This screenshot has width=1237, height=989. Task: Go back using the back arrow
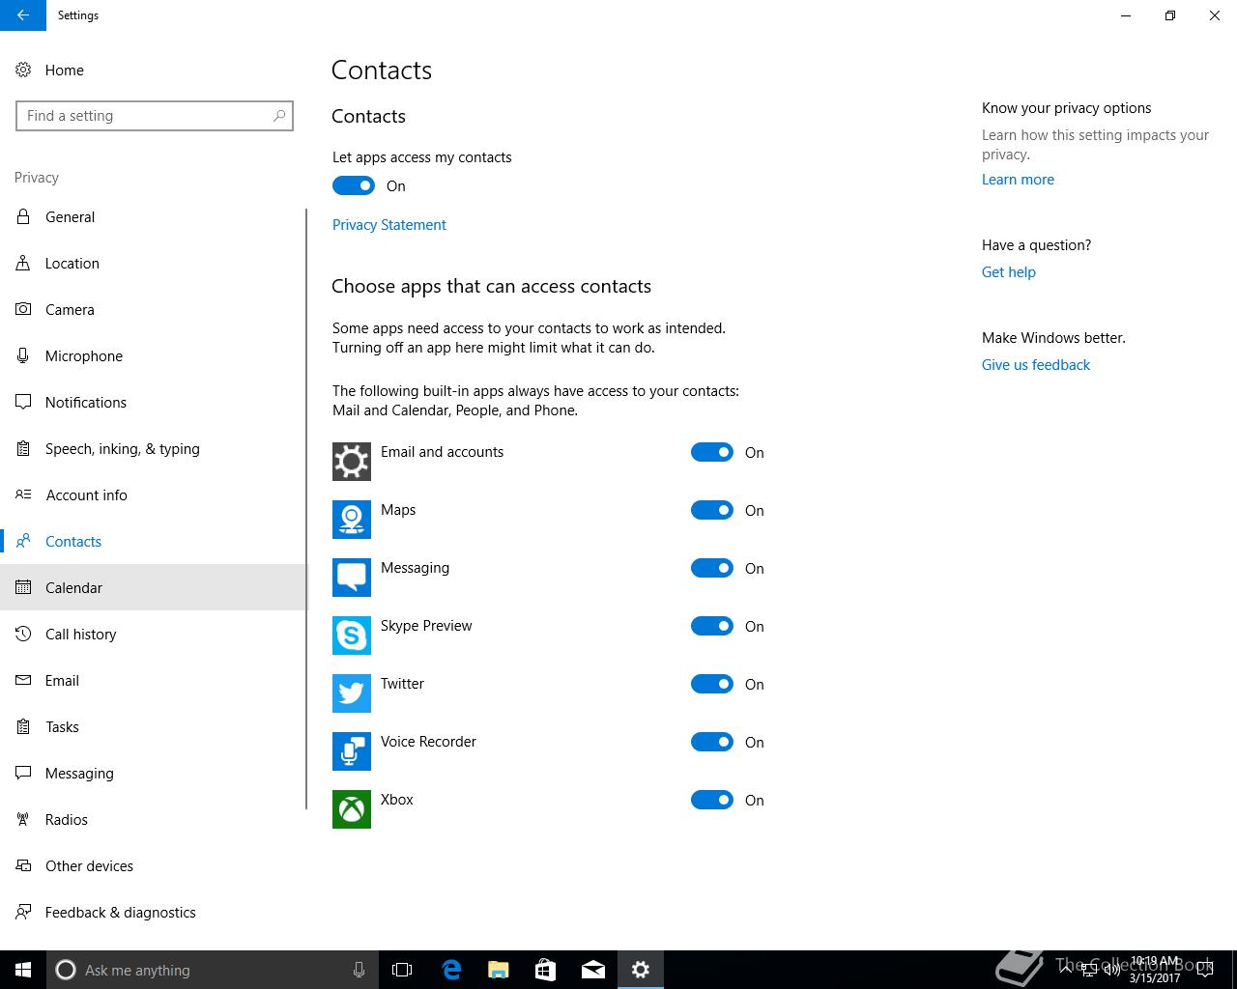click(22, 15)
